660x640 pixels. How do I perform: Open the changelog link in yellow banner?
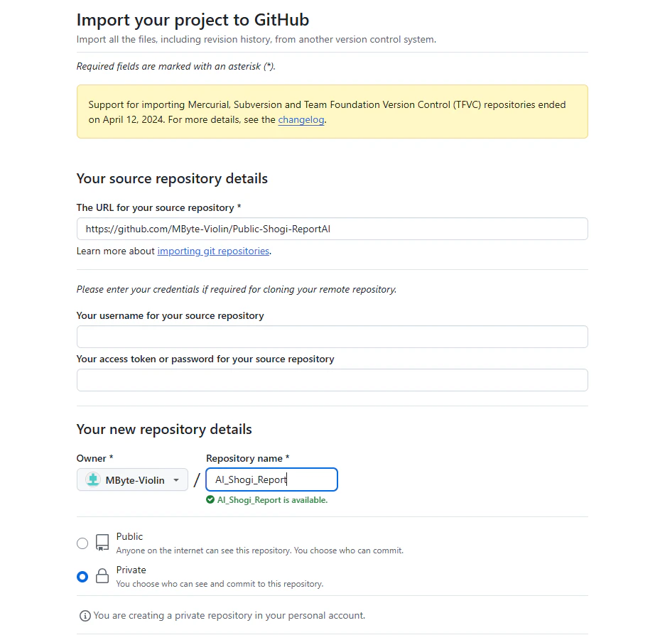pos(301,120)
